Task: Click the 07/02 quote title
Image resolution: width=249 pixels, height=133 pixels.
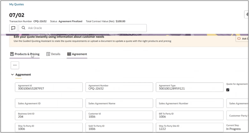Action: point(17,15)
